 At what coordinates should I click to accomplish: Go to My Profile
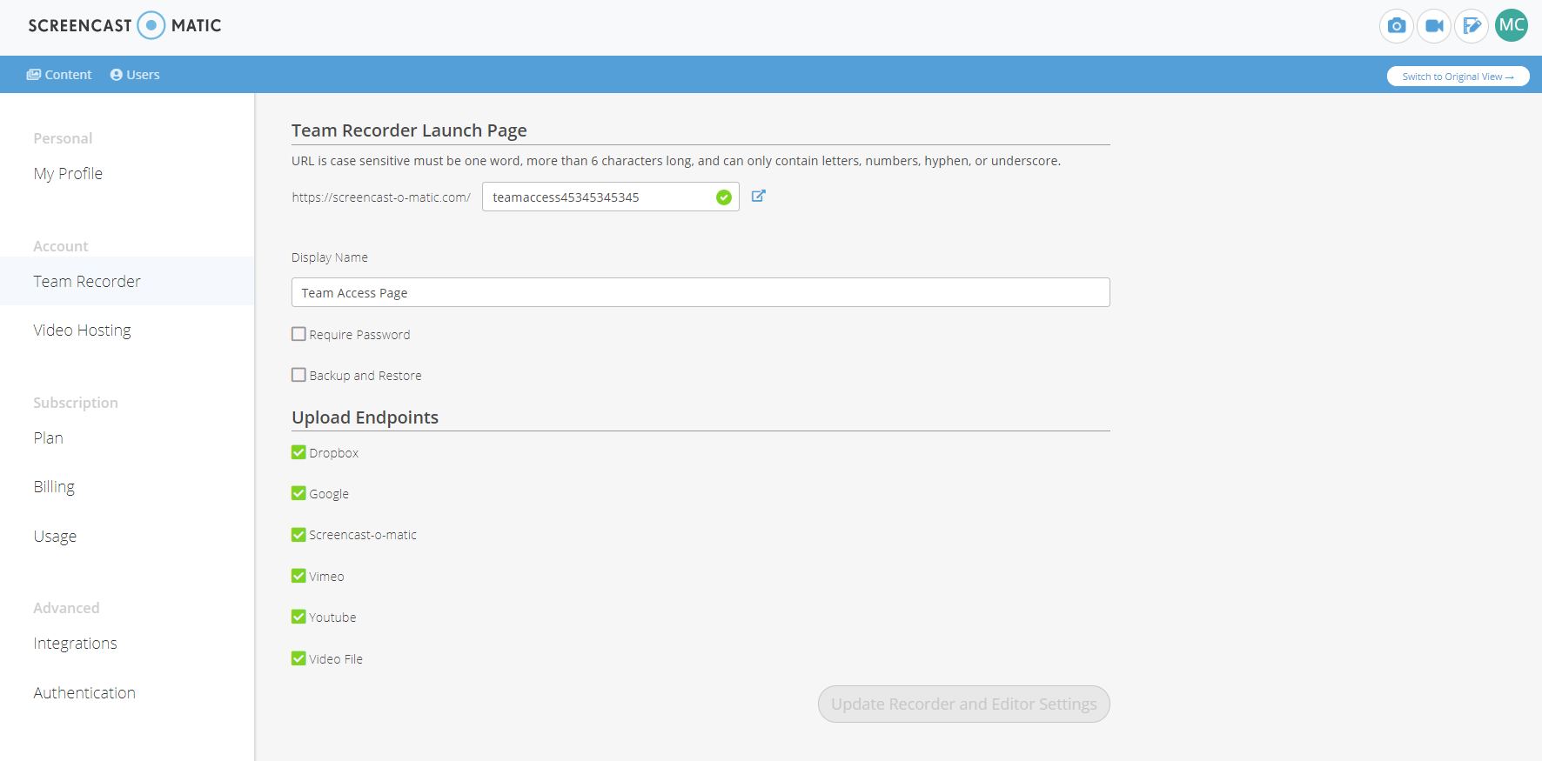pos(68,174)
